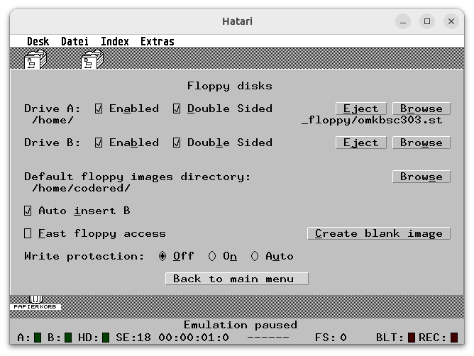
Task: Disable Auto insert B checkbox
Action: (x=28, y=211)
